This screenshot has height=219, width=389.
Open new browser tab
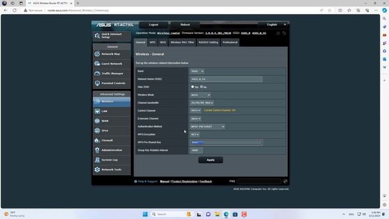coord(78,3)
